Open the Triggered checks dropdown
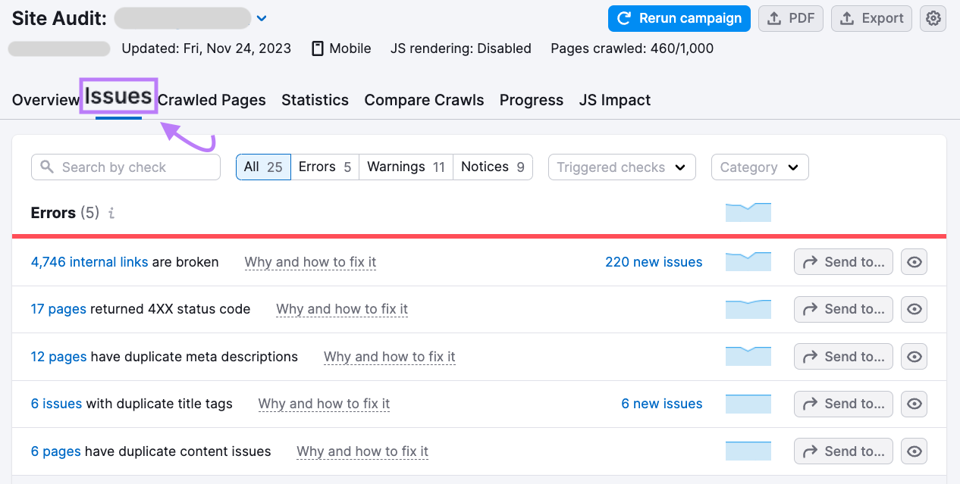Image resolution: width=960 pixels, height=484 pixels. pyautogui.click(x=621, y=167)
